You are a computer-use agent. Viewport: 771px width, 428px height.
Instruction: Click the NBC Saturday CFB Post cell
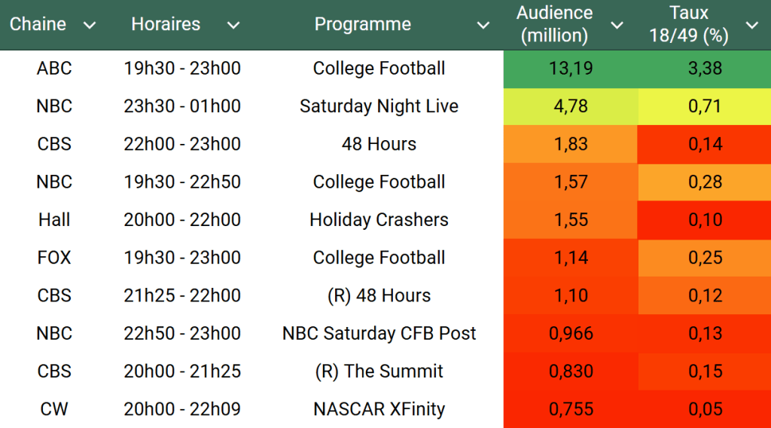tap(379, 333)
